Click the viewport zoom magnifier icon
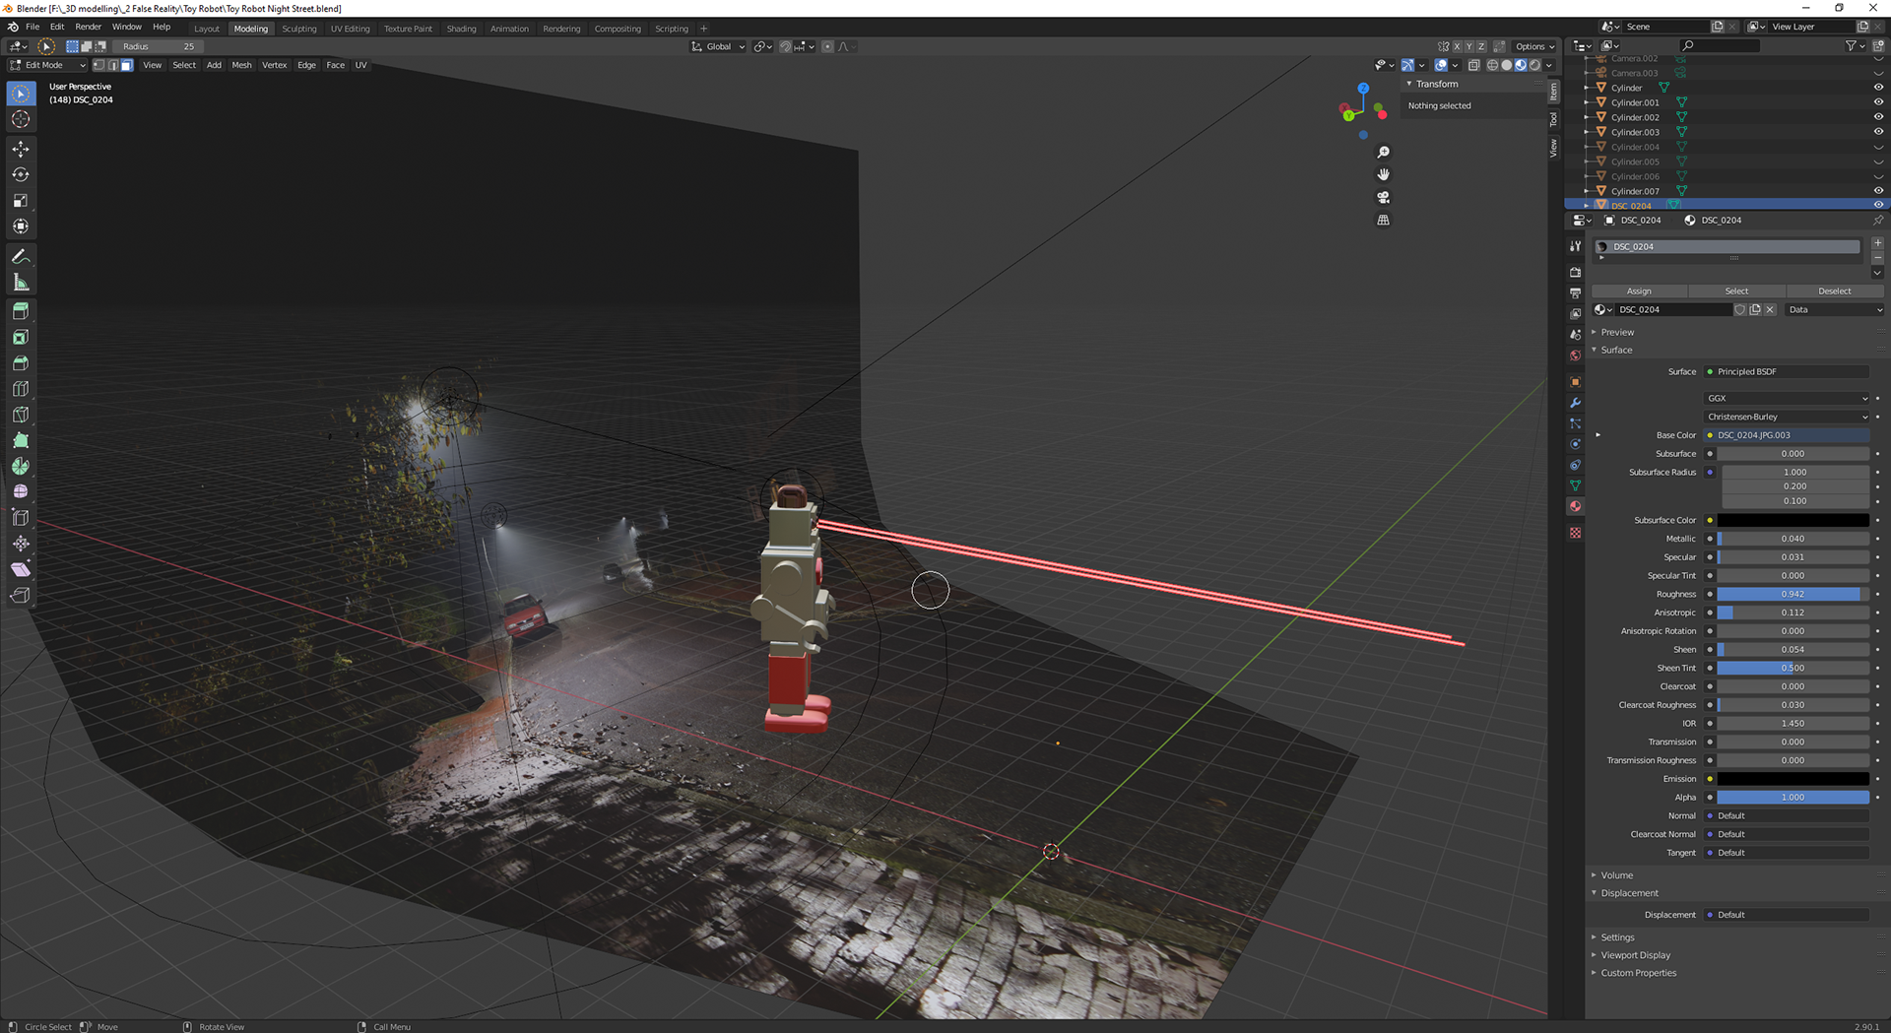Image resolution: width=1891 pixels, height=1033 pixels. pyautogui.click(x=1383, y=152)
